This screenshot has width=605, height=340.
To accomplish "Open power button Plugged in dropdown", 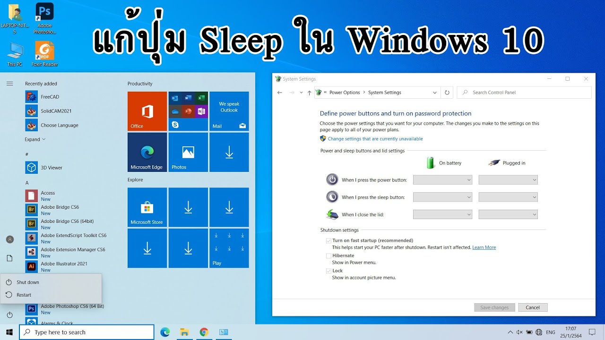I will (508, 180).
